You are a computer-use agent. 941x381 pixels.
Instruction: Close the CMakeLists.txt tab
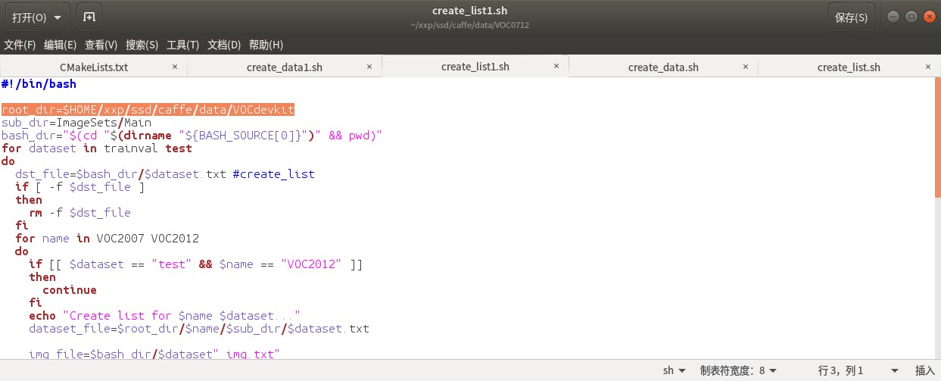click(x=175, y=67)
